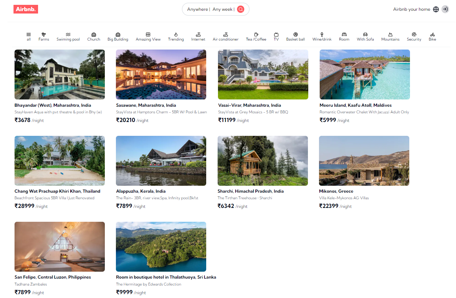This screenshot has height=298, width=456.
Task: Click 'San Felipe, Central Luzon, Philippines' title
Action: click(x=53, y=277)
